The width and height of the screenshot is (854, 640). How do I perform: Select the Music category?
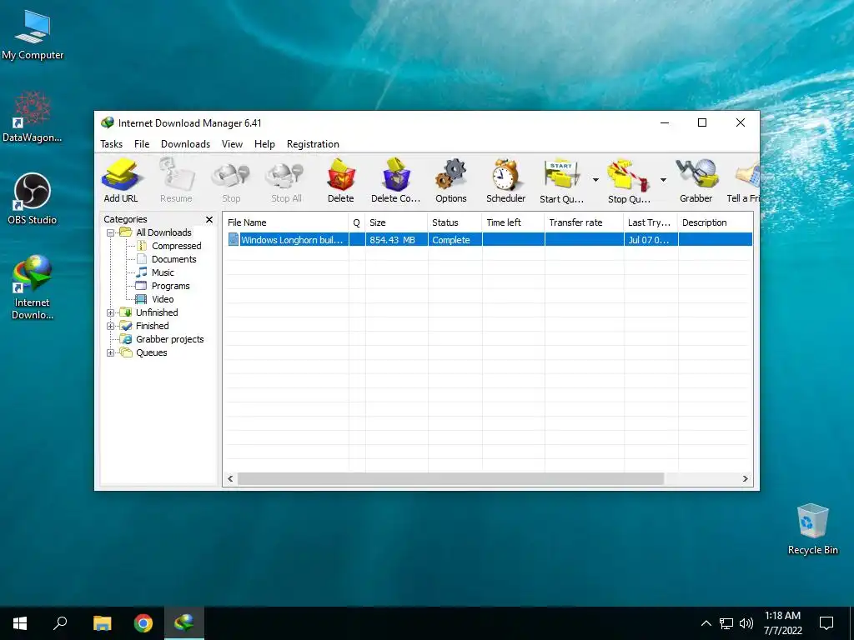tap(163, 272)
